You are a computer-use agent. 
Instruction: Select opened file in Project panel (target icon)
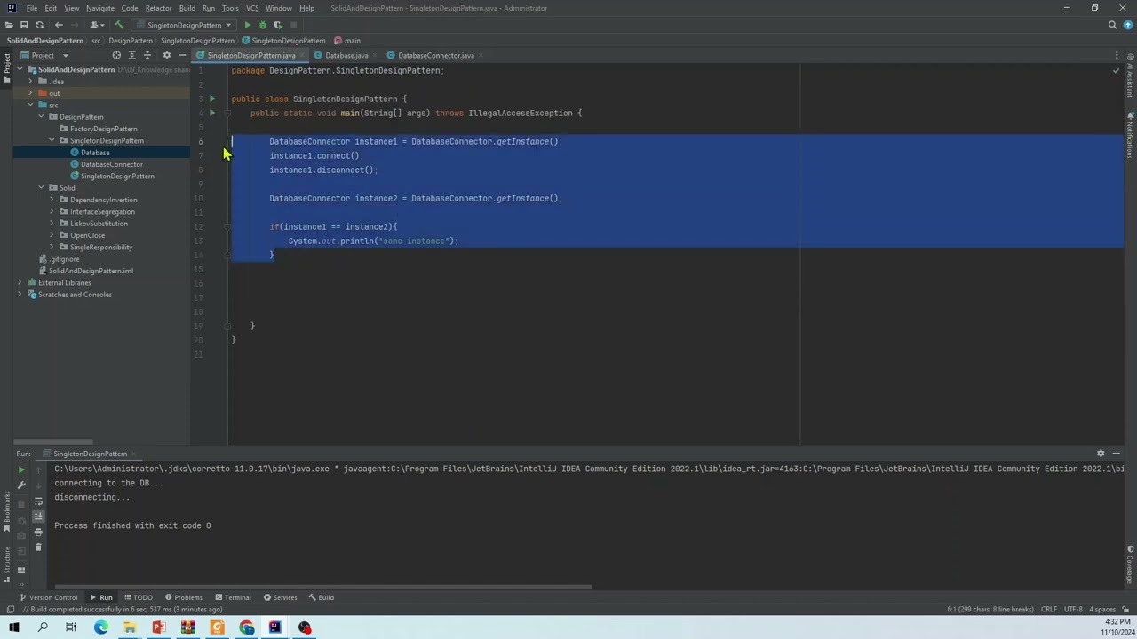(116, 55)
